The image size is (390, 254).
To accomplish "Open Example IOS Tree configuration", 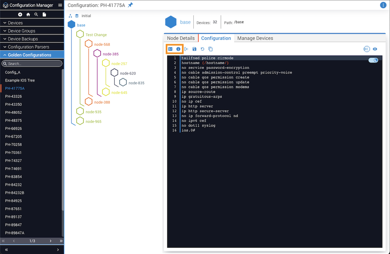I will click(x=20, y=80).
